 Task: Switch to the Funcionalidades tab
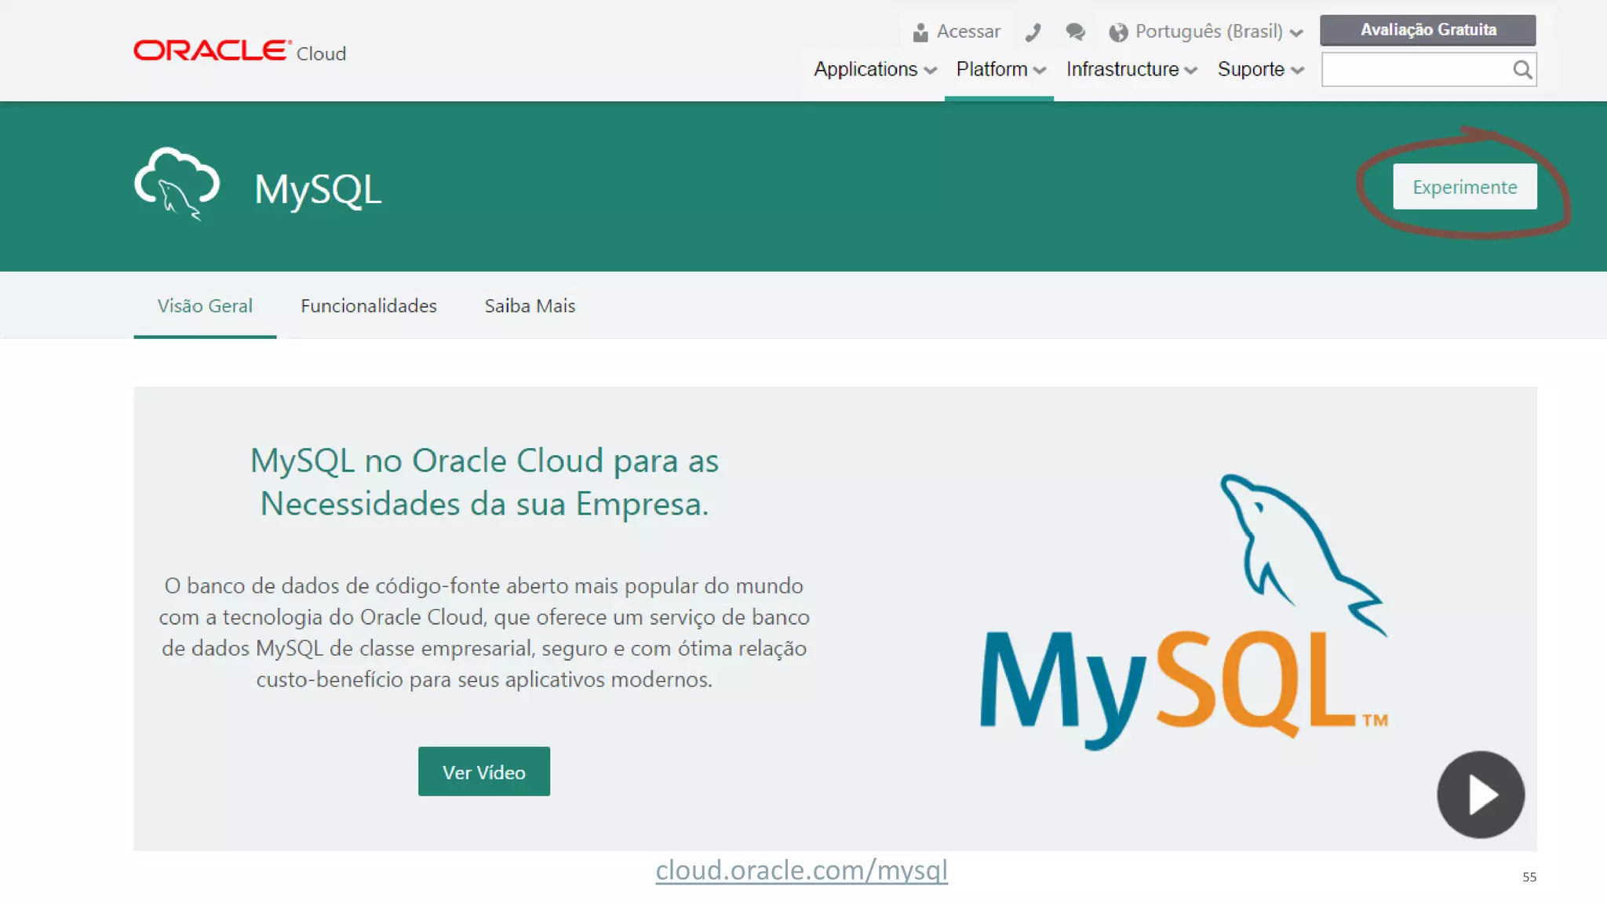(x=368, y=305)
